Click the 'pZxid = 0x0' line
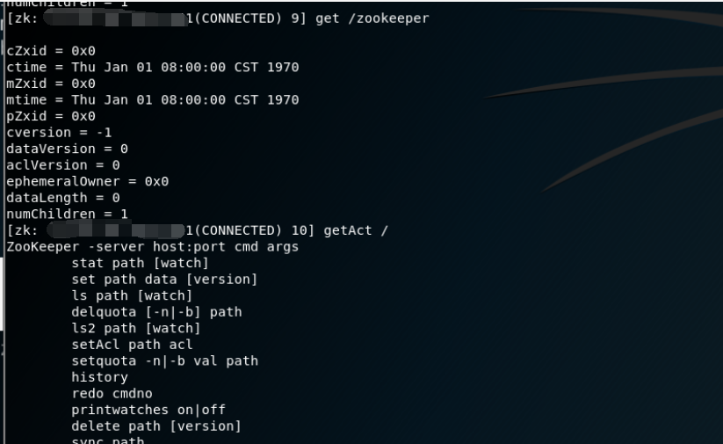Viewport: 723px width, 444px height. pos(50,116)
